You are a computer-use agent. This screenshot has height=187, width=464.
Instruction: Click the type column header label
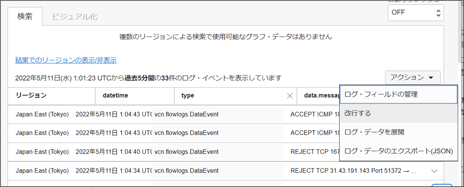pos(188,96)
